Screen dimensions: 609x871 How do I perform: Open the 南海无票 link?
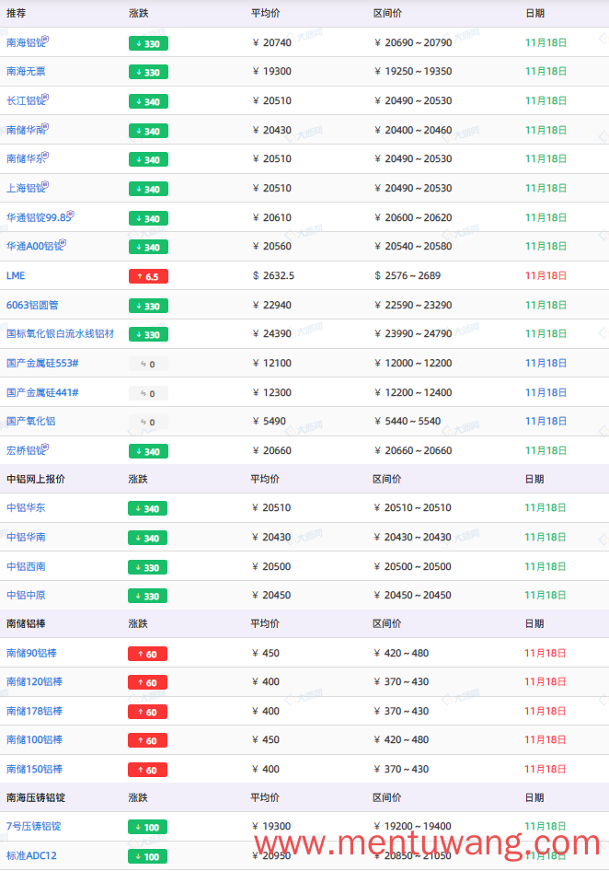tap(26, 72)
